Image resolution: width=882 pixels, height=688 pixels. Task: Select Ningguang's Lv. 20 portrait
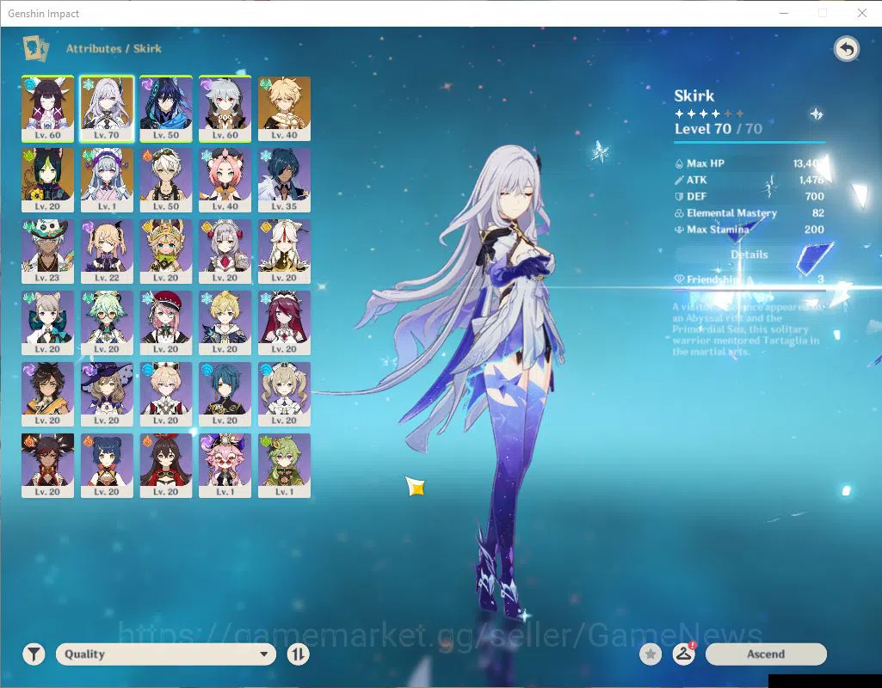pos(284,251)
